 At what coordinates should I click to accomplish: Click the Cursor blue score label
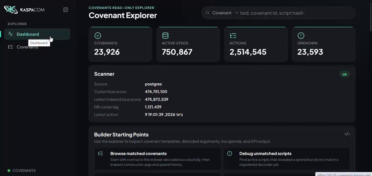click(110, 92)
